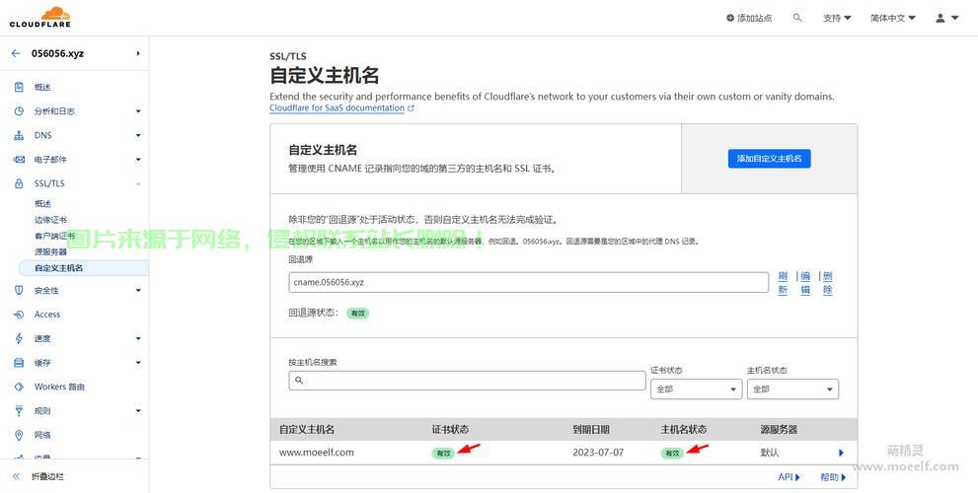978x493 pixels.
Task: Open the search magnifier in header
Action: pos(797,18)
